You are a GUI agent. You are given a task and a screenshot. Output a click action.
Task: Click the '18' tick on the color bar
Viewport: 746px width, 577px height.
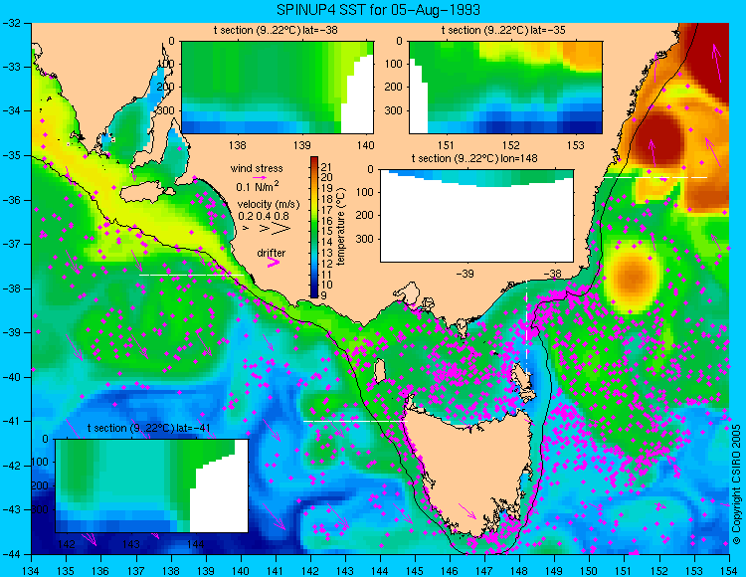point(326,199)
